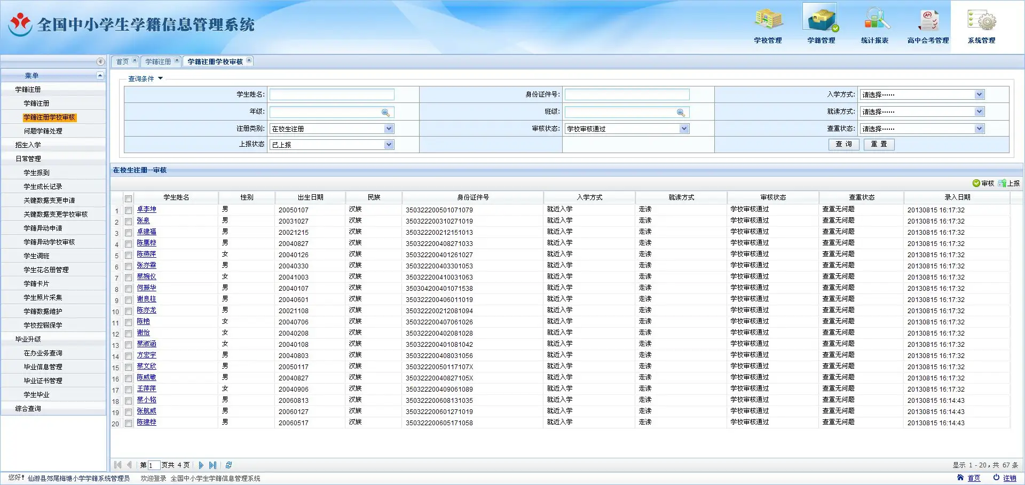Switch to the 学籍注册 tab

pyautogui.click(x=158, y=62)
